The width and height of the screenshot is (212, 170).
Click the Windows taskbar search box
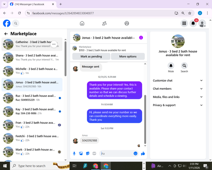[x=40, y=166]
